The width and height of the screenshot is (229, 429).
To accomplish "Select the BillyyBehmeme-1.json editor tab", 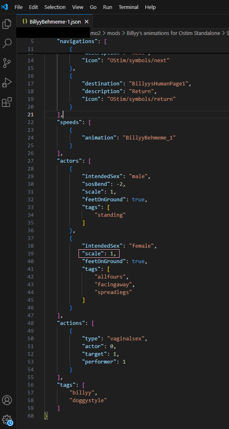I will tap(55, 22).
